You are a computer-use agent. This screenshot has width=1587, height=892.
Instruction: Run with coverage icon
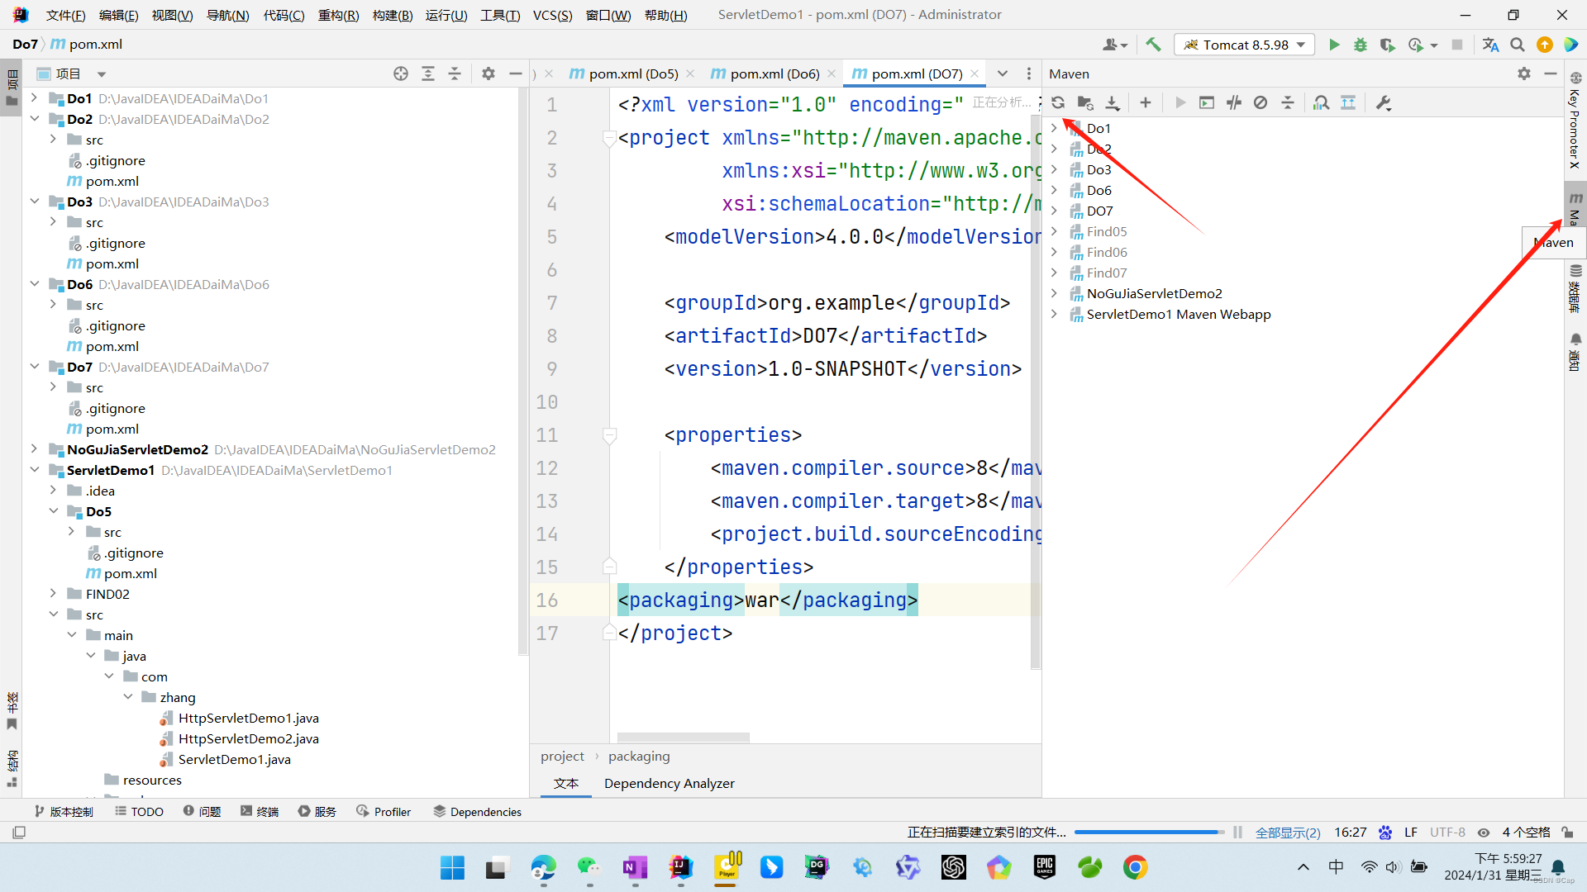(x=1387, y=45)
